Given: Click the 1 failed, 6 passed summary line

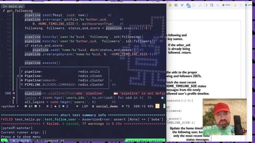Looking at the screenshot, I should tap(83, 124).
